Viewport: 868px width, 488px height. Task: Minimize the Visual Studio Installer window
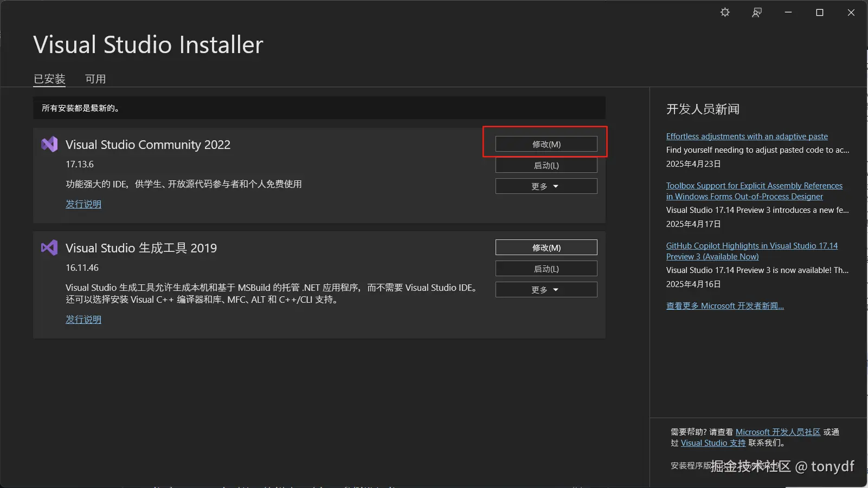click(x=788, y=12)
